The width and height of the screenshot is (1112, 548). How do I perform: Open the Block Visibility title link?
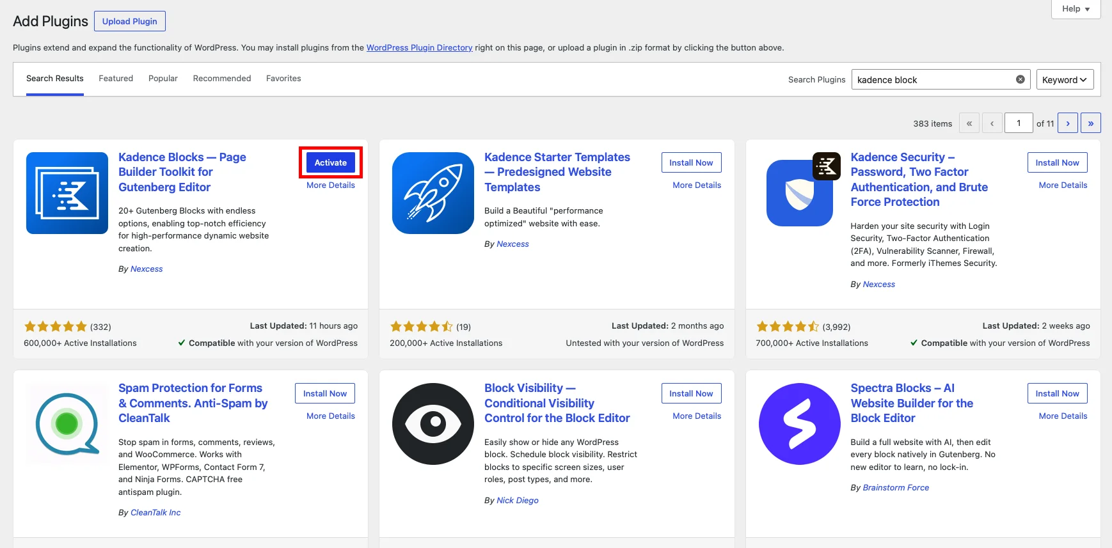coord(557,403)
